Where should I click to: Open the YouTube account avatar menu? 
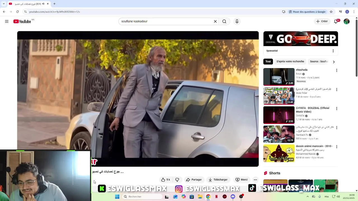click(347, 21)
